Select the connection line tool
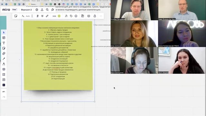Image resolution: width=206 pixels, height=116 pixels. (x=4, y=59)
